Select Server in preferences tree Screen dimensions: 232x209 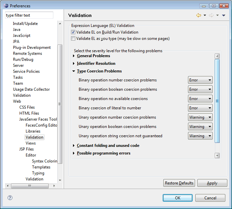tap(18, 65)
